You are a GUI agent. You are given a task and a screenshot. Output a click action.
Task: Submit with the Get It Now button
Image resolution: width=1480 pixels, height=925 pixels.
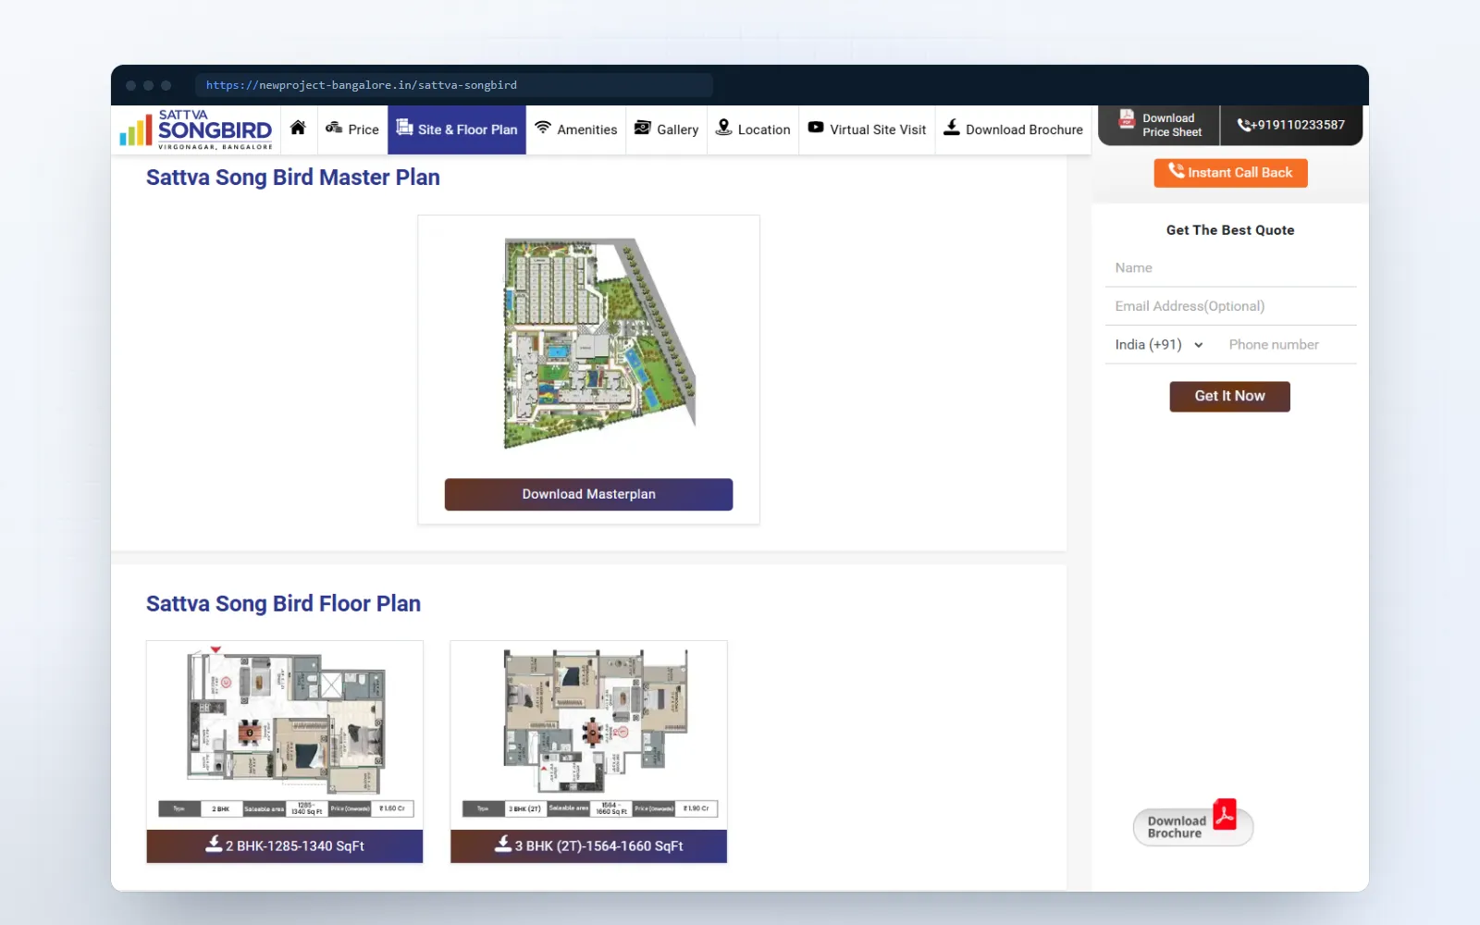pos(1229,396)
